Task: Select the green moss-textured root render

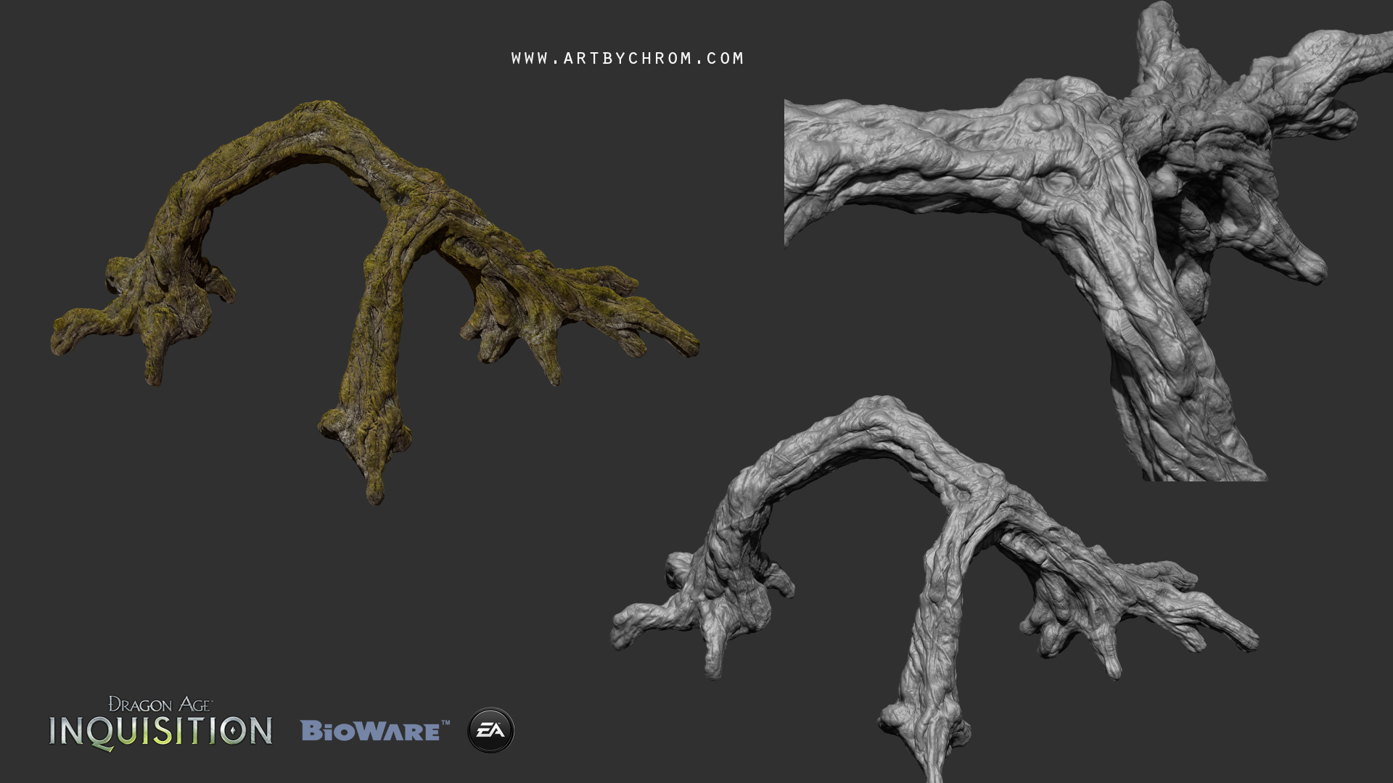Action: pos(374,302)
